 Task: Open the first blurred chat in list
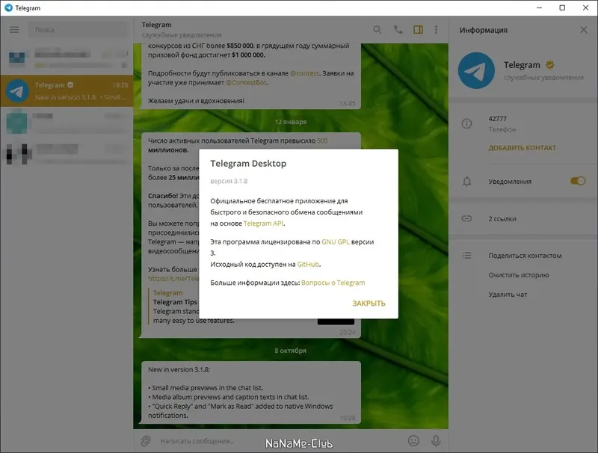point(67,59)
